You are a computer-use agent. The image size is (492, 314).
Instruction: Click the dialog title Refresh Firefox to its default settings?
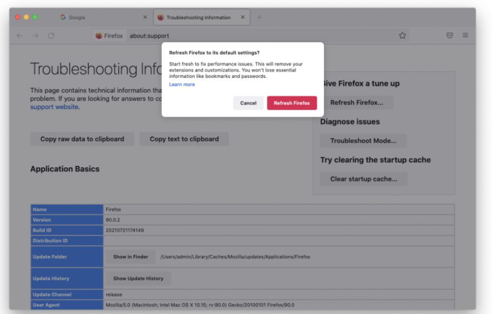pyautogui.click(x=214, y=53)
